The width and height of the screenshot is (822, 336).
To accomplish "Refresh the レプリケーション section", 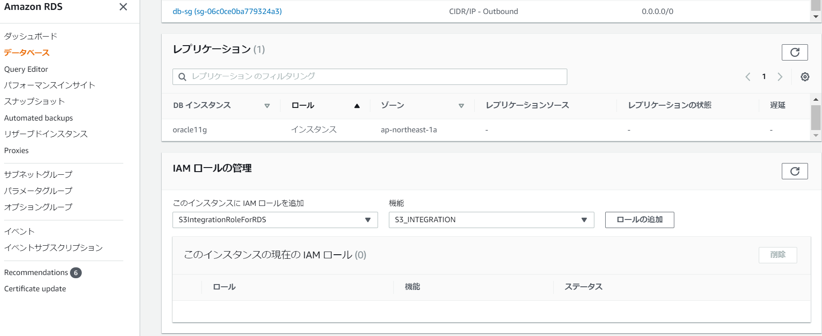I will pyautogui.click(x=794, y=52).
